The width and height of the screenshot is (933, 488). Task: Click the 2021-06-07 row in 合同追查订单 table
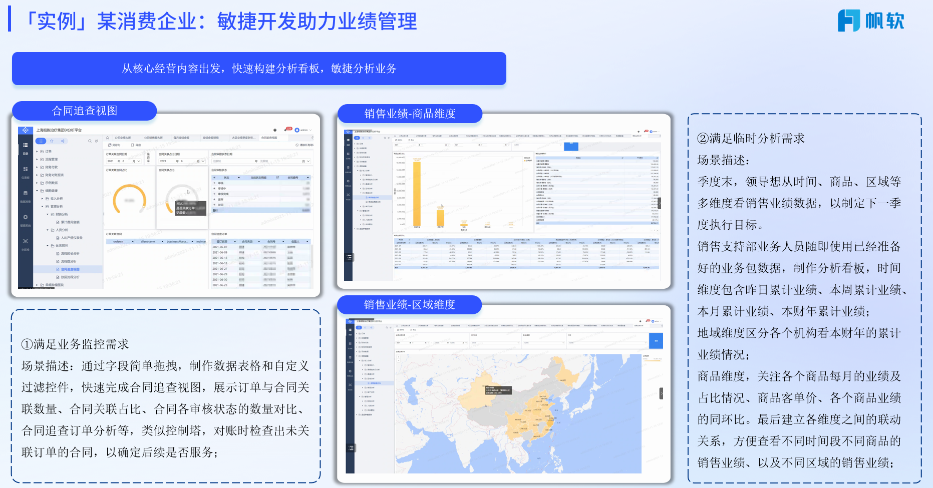pos(261,247)
